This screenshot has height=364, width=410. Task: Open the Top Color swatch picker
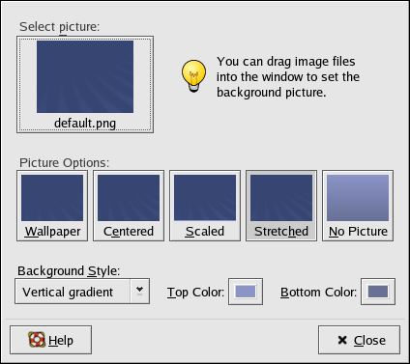246,292
